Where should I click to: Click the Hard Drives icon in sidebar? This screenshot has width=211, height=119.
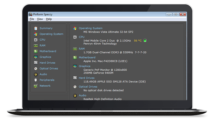point(36,63)
